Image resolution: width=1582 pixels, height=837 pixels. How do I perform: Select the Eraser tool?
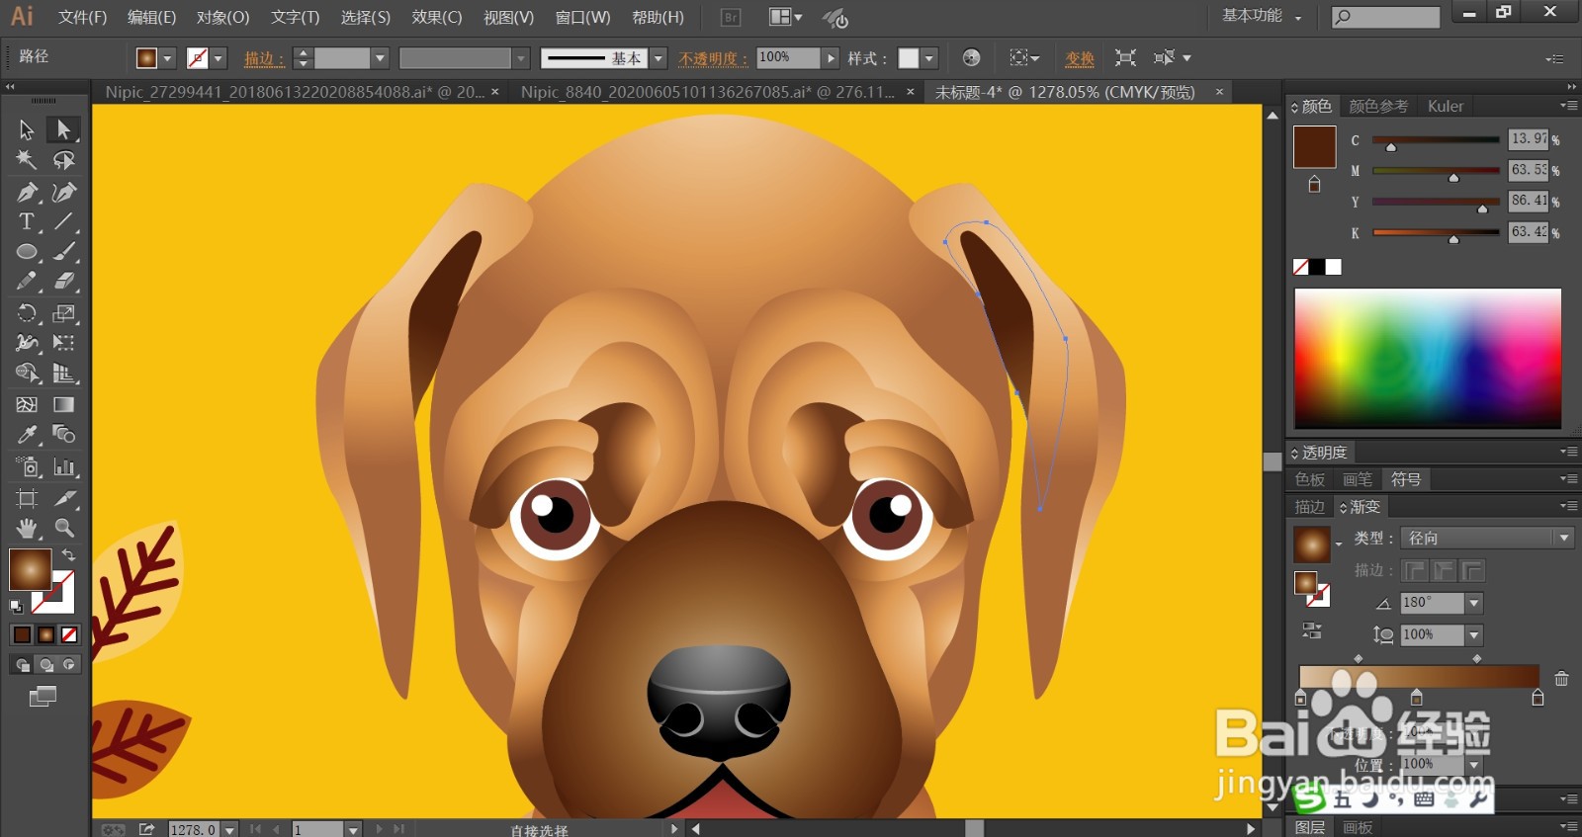[64, 282]
